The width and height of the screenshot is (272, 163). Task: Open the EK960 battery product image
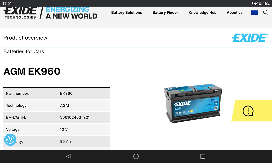click(193, 103)
